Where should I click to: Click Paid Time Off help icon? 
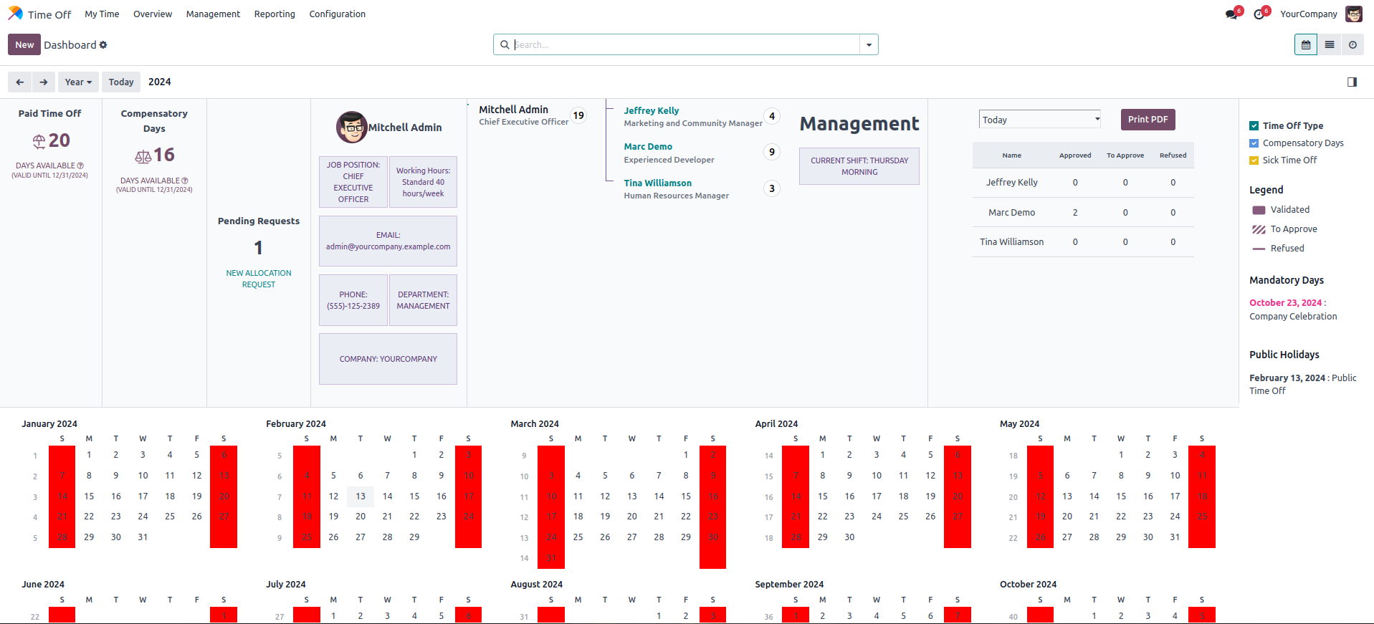[80, 165]
